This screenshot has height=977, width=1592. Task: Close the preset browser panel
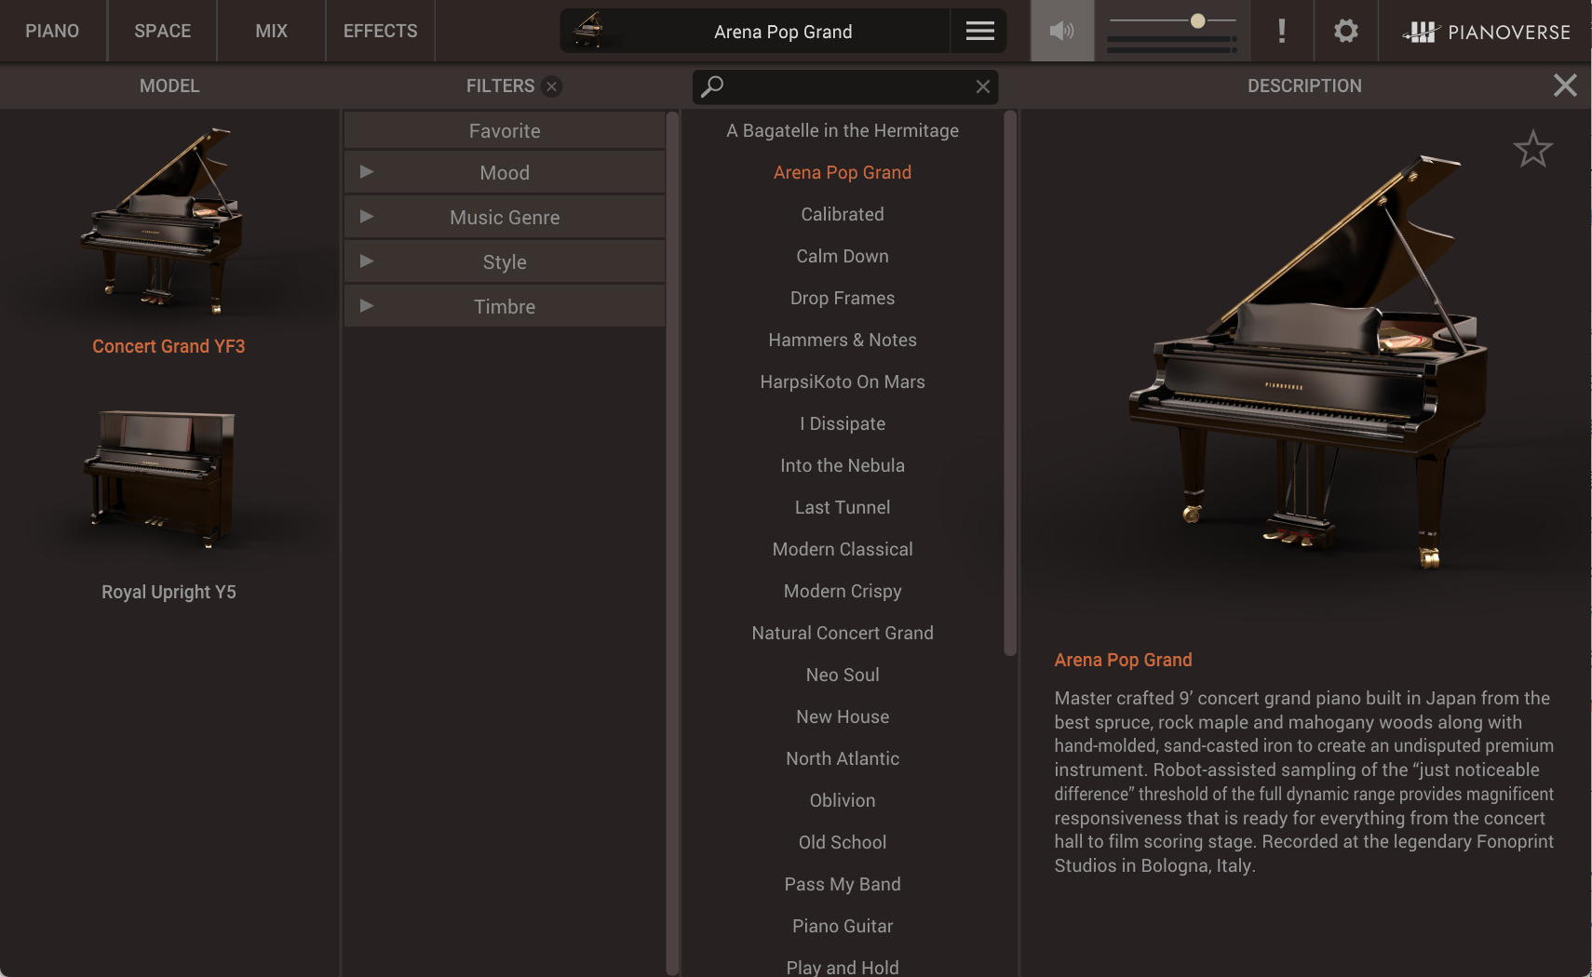tap(1565, 86)
